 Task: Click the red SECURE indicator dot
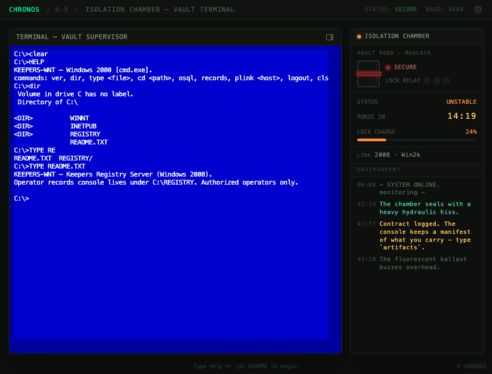388,67
